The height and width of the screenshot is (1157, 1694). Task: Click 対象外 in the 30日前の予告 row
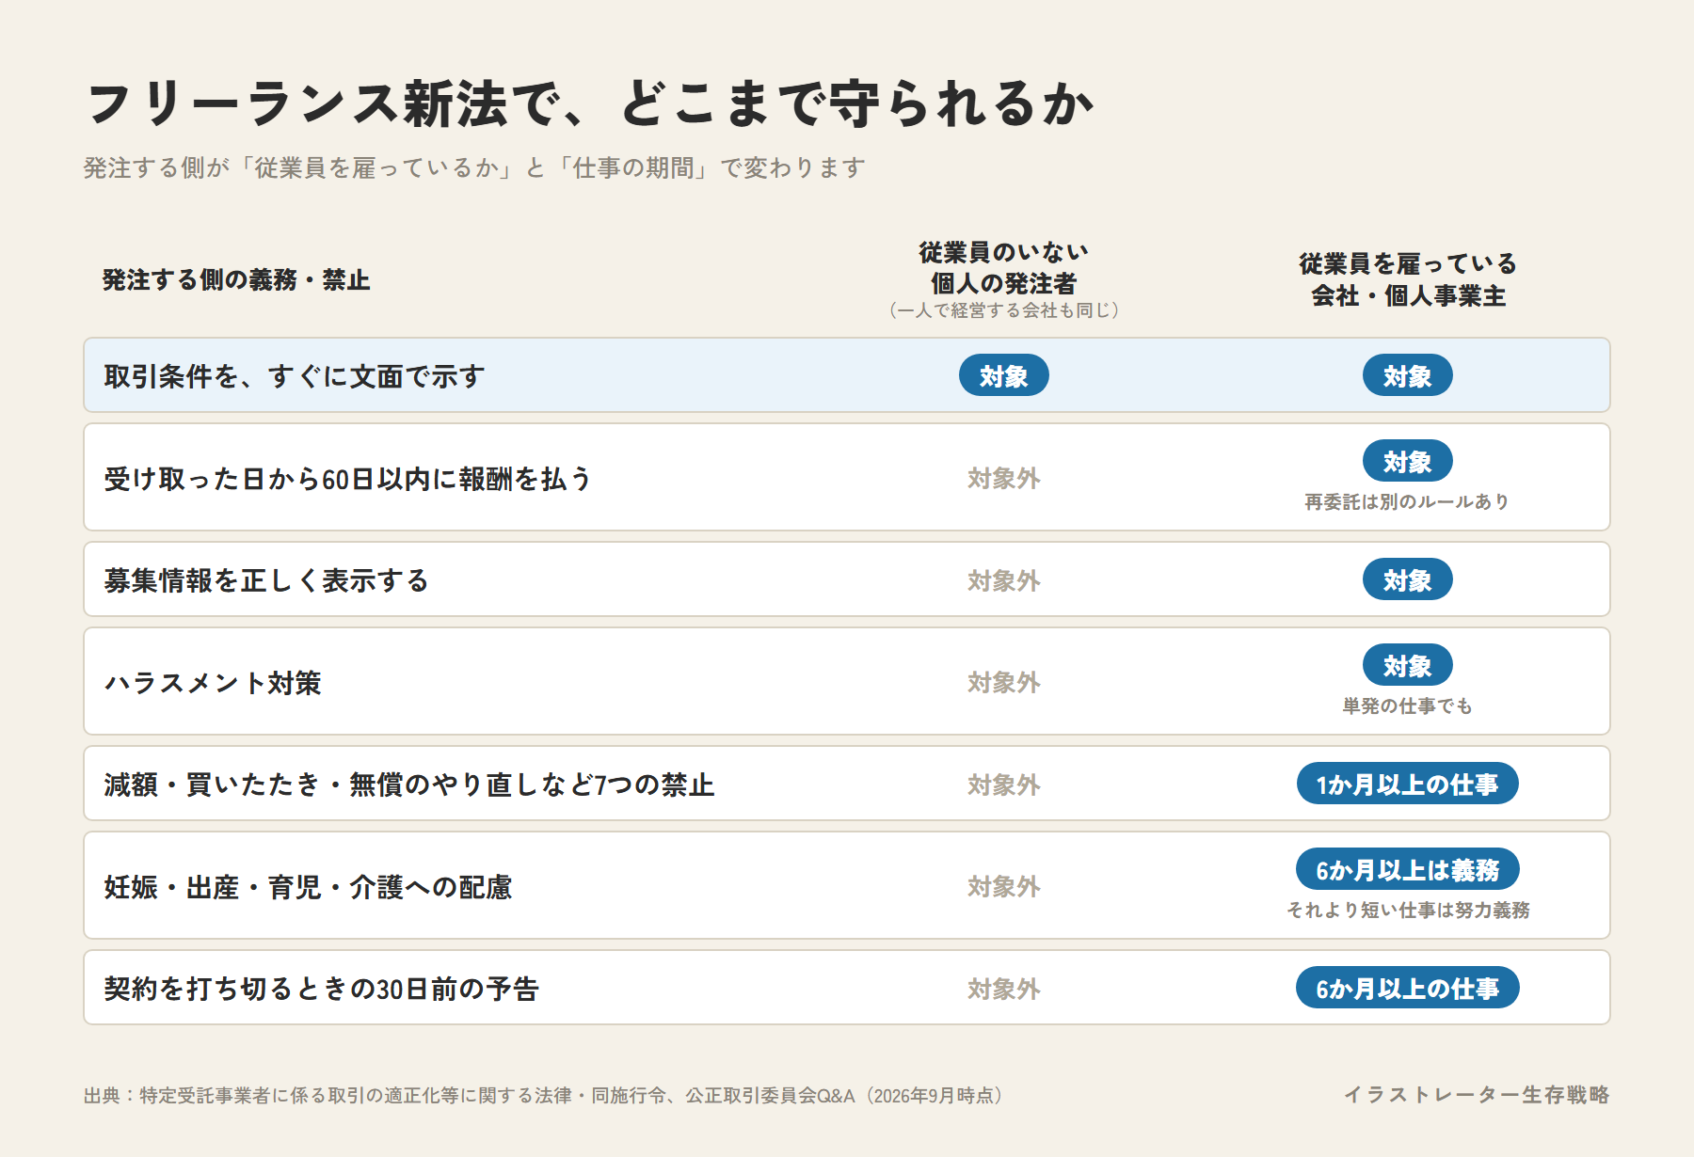point(1003,989)
